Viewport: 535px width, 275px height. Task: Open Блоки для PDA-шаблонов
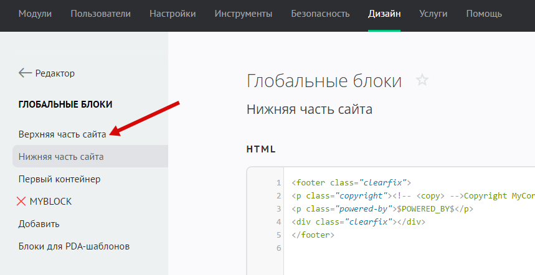(74, 246)
